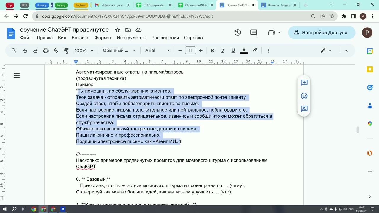Start a Meet video call
The width and height of the screenshot is (379, 213).
pyautogui.click(x=272, y=33)
